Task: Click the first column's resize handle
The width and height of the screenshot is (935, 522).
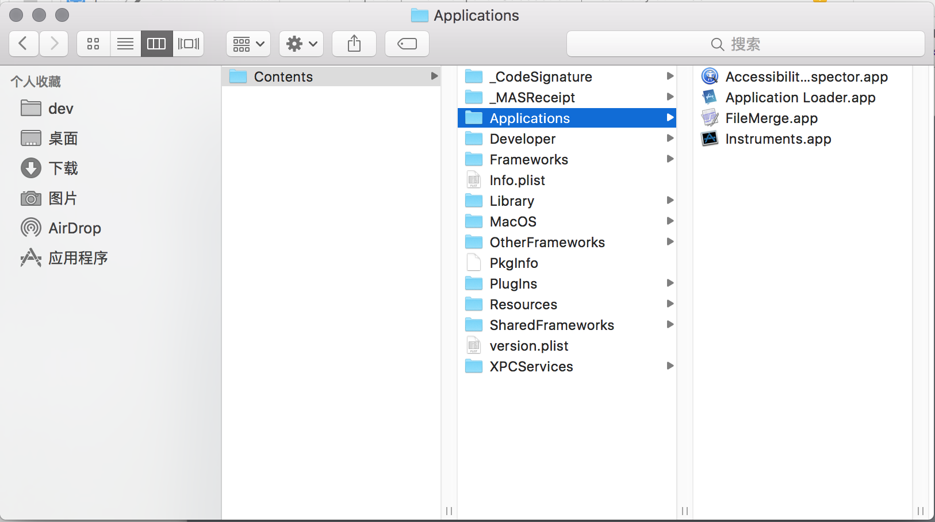Action: pyautogui.click(x=449, y=511)
